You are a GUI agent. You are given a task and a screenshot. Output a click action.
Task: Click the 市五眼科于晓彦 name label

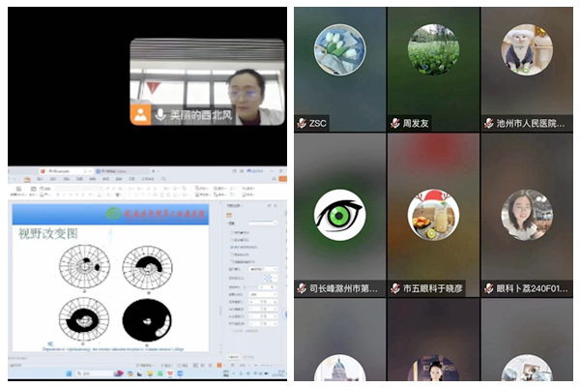[432, 288]
